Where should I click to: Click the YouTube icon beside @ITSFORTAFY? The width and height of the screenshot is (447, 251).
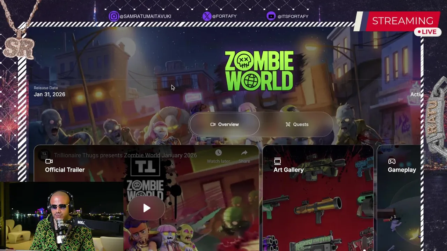click(271, 16)
